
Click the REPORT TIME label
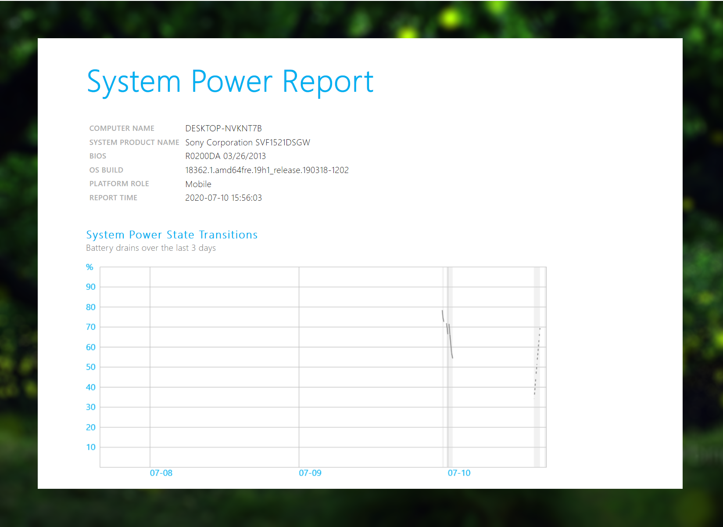[113, 198]
